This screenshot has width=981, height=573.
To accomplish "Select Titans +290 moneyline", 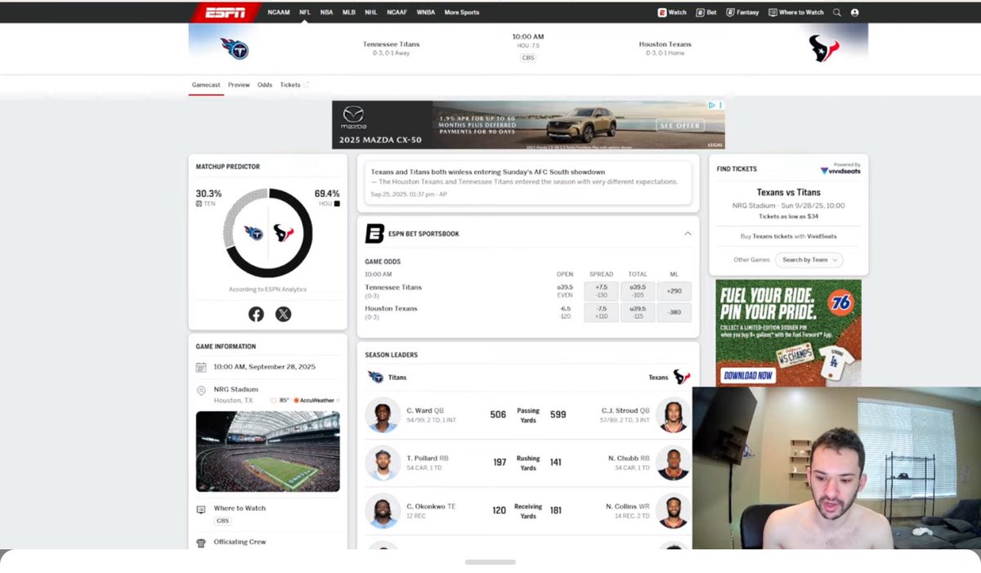I will tap(674, 291).
